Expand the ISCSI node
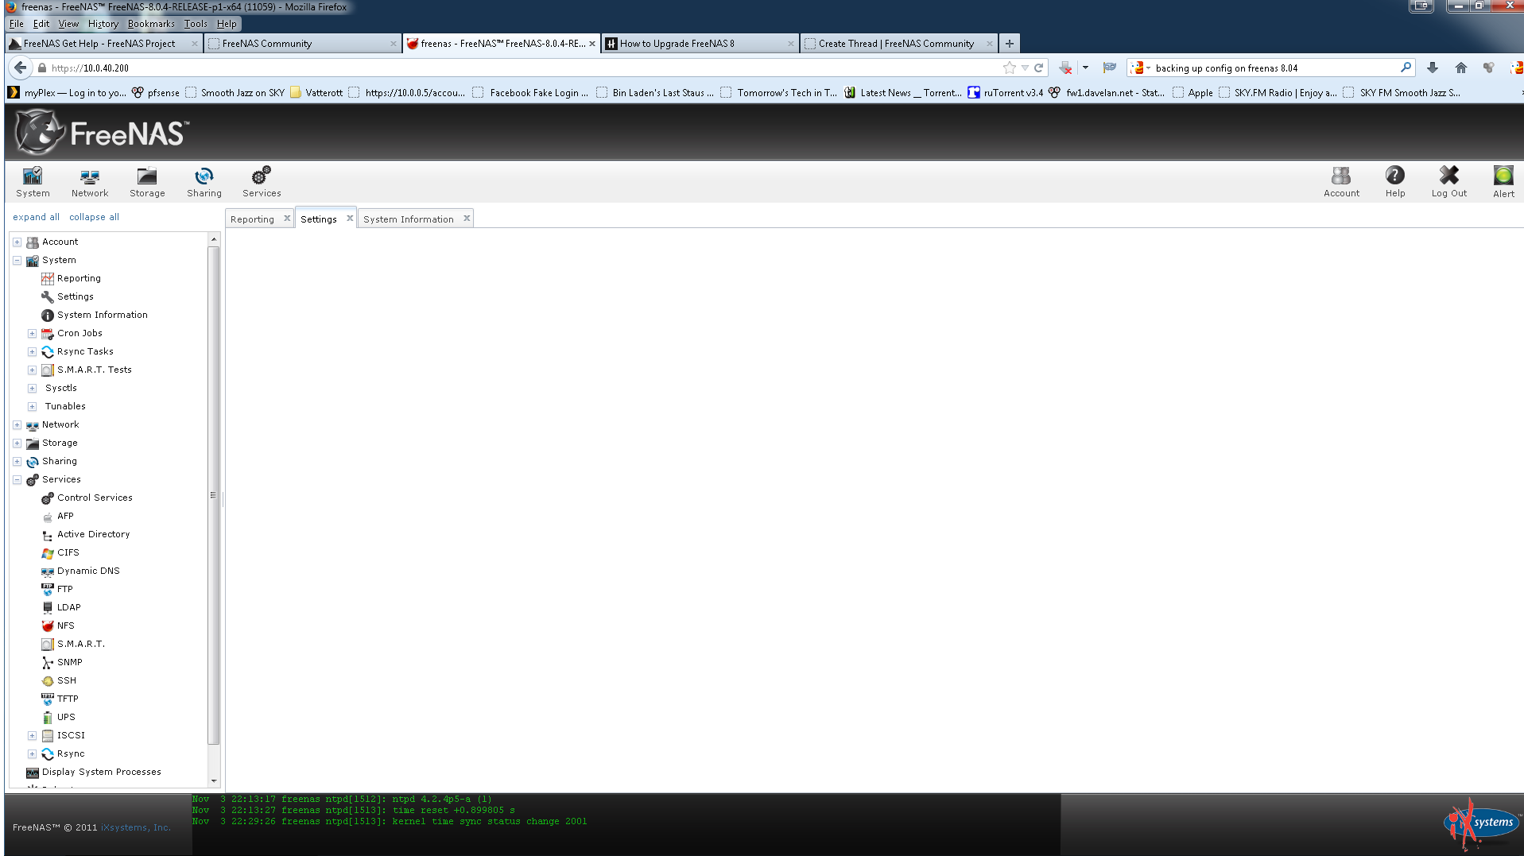 pos(32,735)
